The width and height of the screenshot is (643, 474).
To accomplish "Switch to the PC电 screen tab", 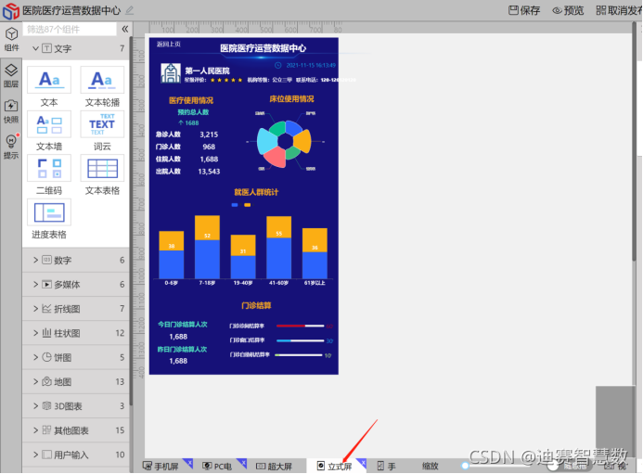I will (x=217, y=467).
